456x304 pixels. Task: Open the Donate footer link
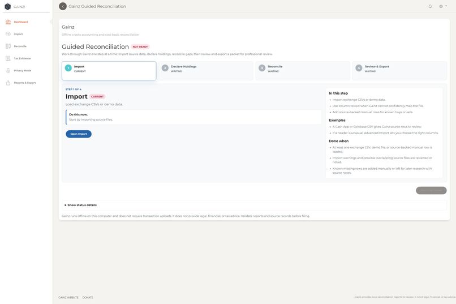88,297
